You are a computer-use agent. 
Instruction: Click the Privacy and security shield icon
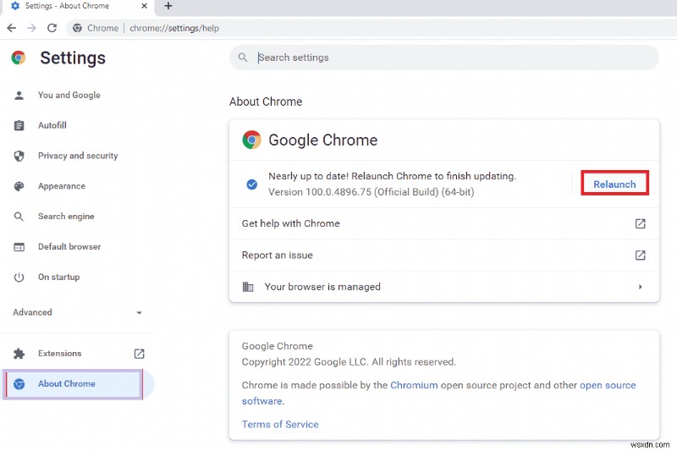pos(19,156)
